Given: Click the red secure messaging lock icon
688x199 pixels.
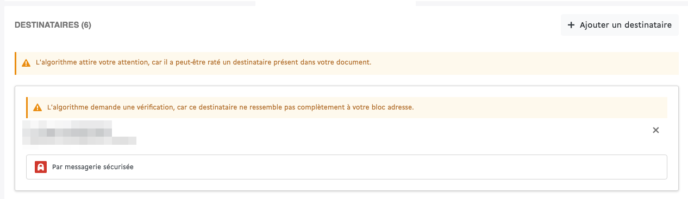Looking at the screenshot, I should (x=40, y=167).
